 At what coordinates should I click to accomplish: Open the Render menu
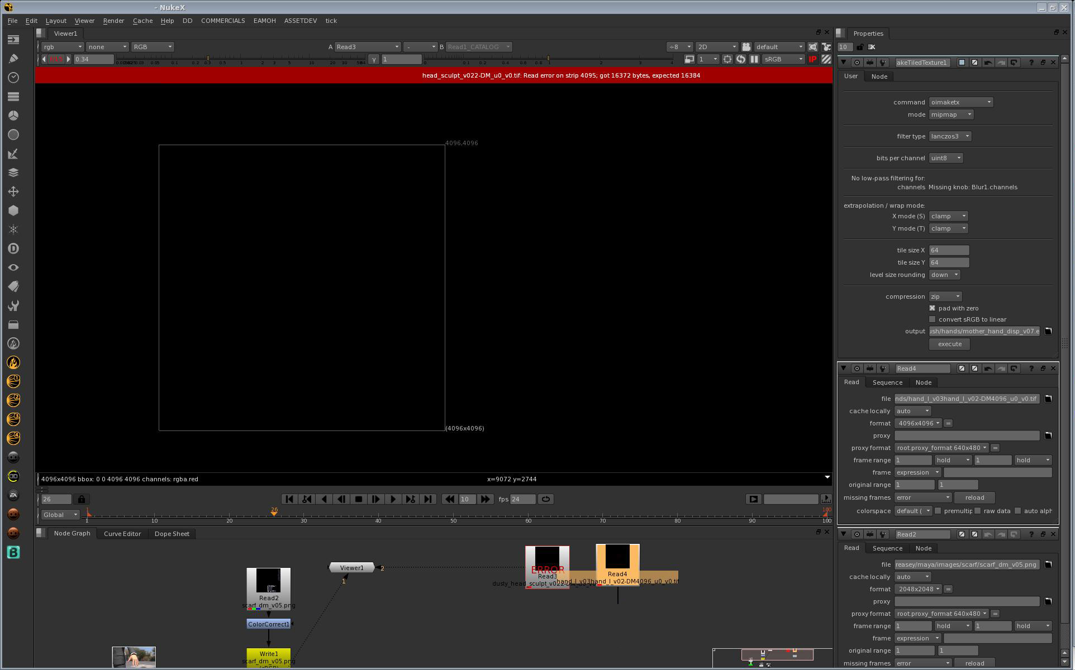[x=113, y=21]
